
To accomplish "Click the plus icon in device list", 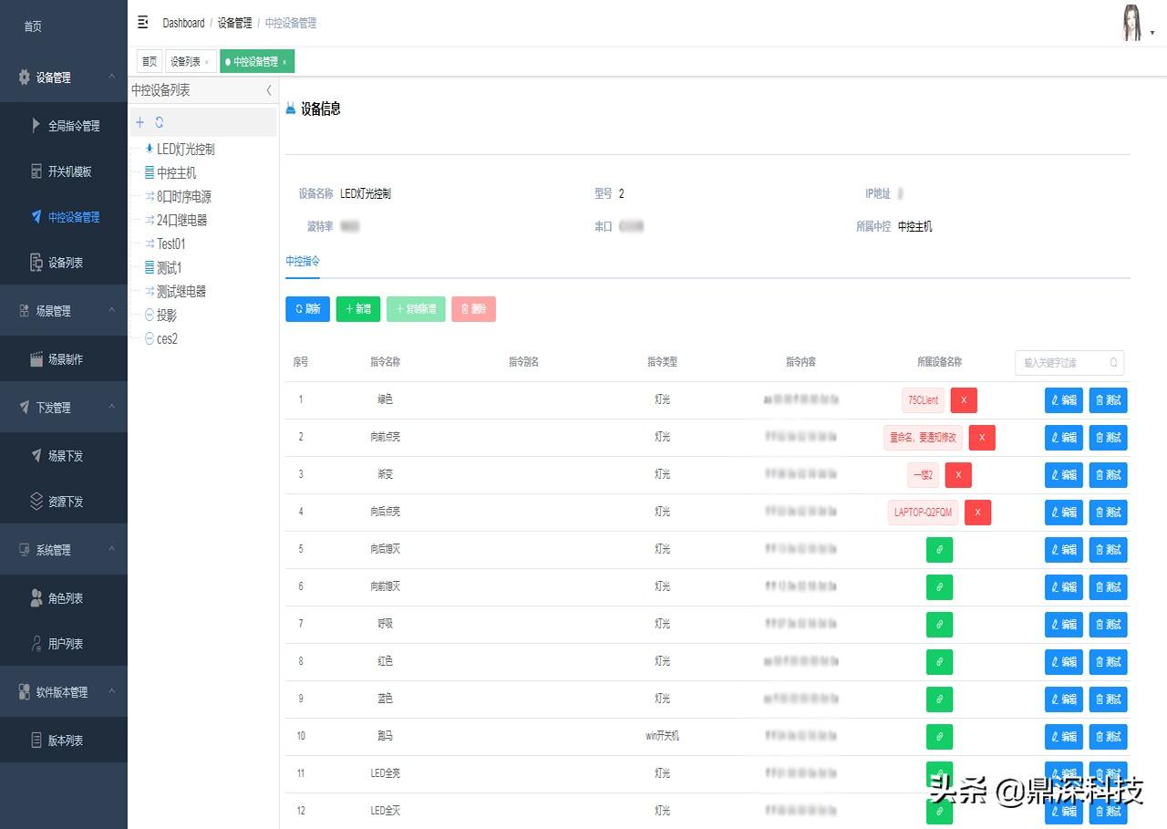I will click(139, 122).
